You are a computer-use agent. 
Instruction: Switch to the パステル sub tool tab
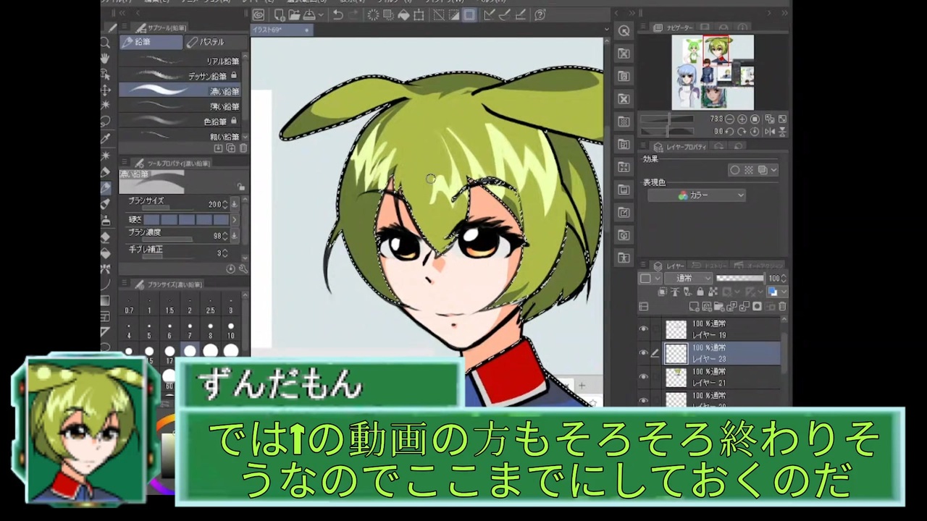click(x=212, y=42)
